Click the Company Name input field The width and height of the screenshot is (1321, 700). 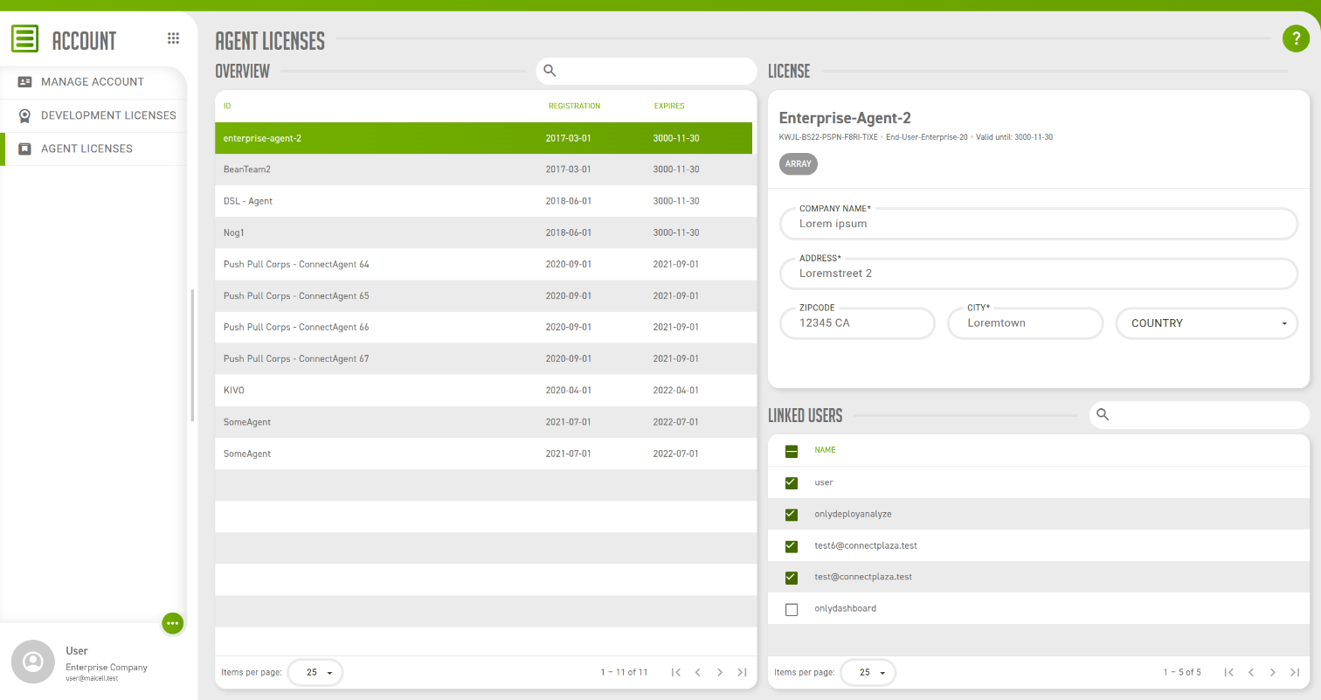pyautogui.click(x=1039, y=224)
